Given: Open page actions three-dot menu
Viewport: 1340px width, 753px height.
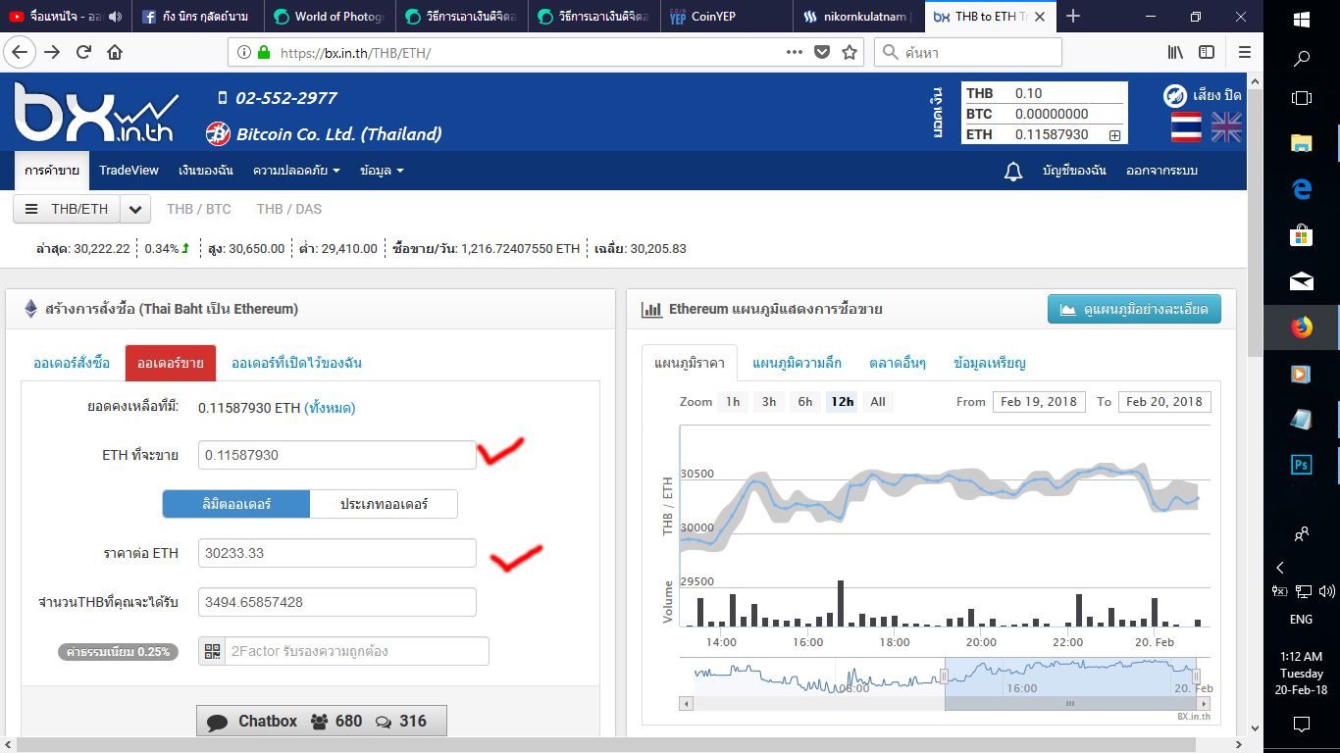Looking at the screenshot, I should click(x=795, y=52).
